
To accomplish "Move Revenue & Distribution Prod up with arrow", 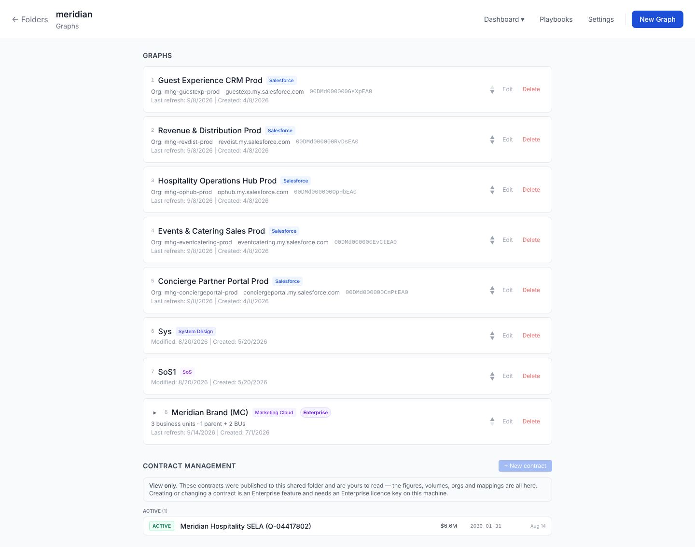I will pyautogui.click(x=492, y=137).
